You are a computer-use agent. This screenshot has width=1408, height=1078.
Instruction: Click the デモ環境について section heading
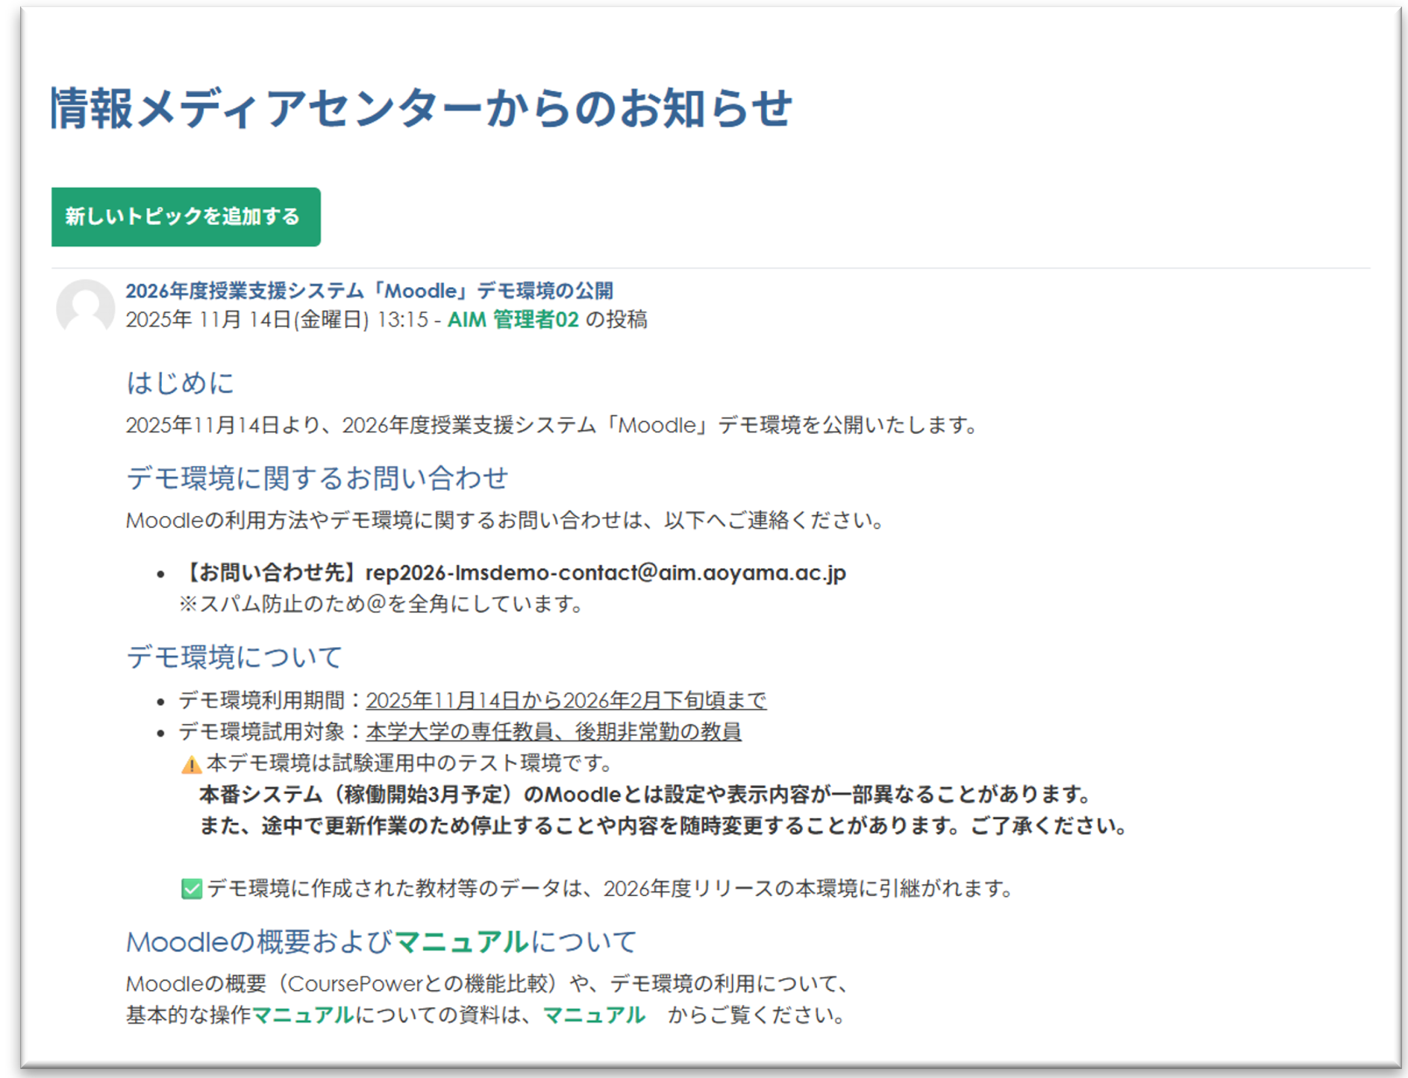[232, 655]
